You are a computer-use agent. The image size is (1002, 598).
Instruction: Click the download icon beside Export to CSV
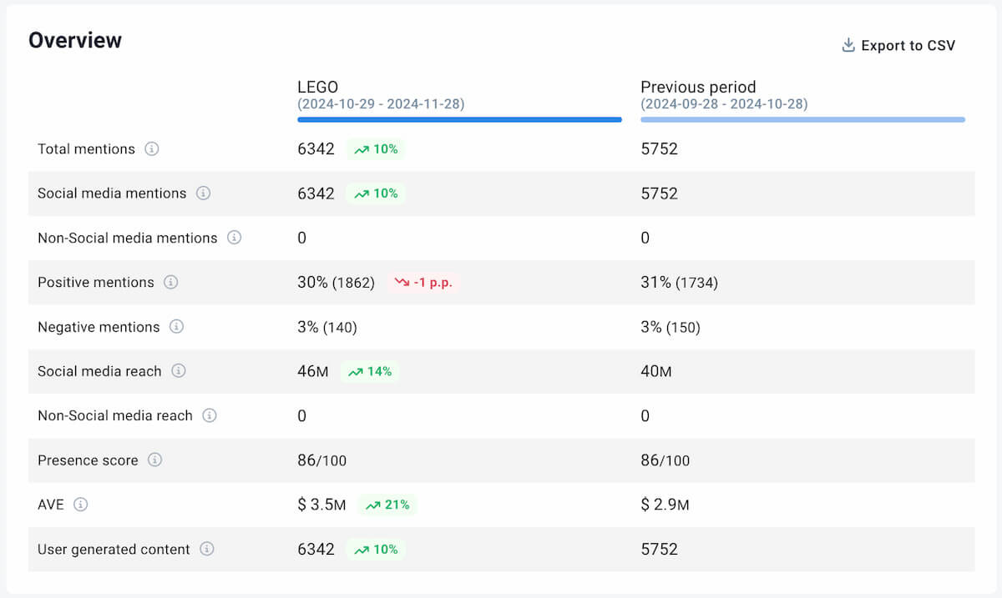coord(848,45)
